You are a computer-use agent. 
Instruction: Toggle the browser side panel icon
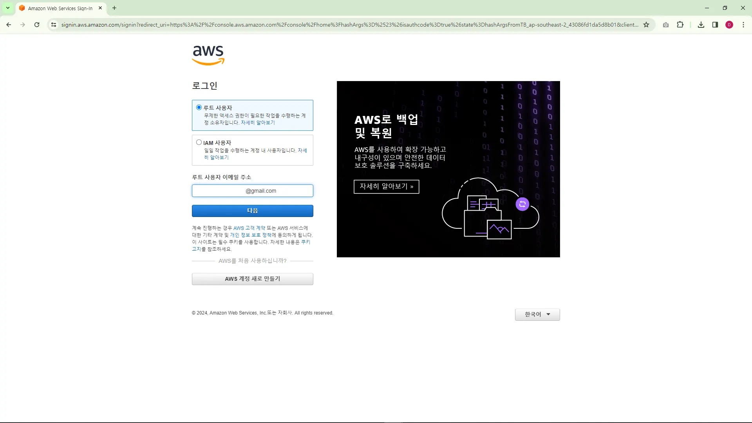(715, 25)
